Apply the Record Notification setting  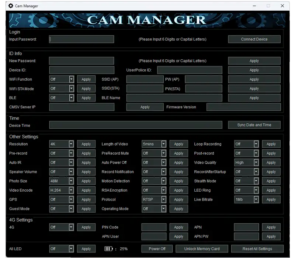(x=178, y=172)
